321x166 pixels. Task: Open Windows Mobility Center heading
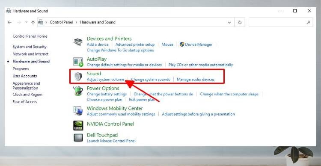pos(115,108)
